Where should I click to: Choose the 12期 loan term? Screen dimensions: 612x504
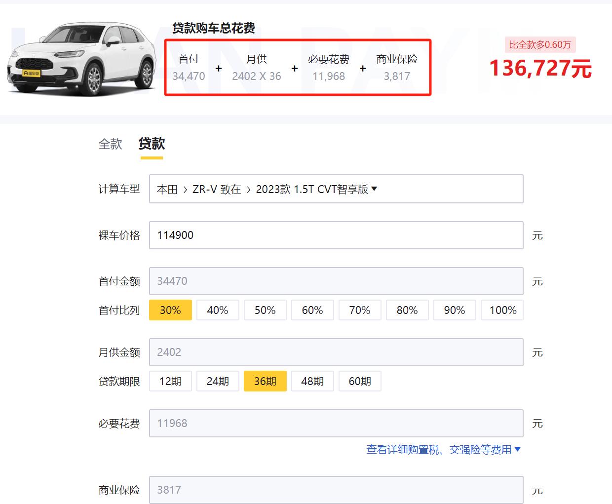coord(170,381)
